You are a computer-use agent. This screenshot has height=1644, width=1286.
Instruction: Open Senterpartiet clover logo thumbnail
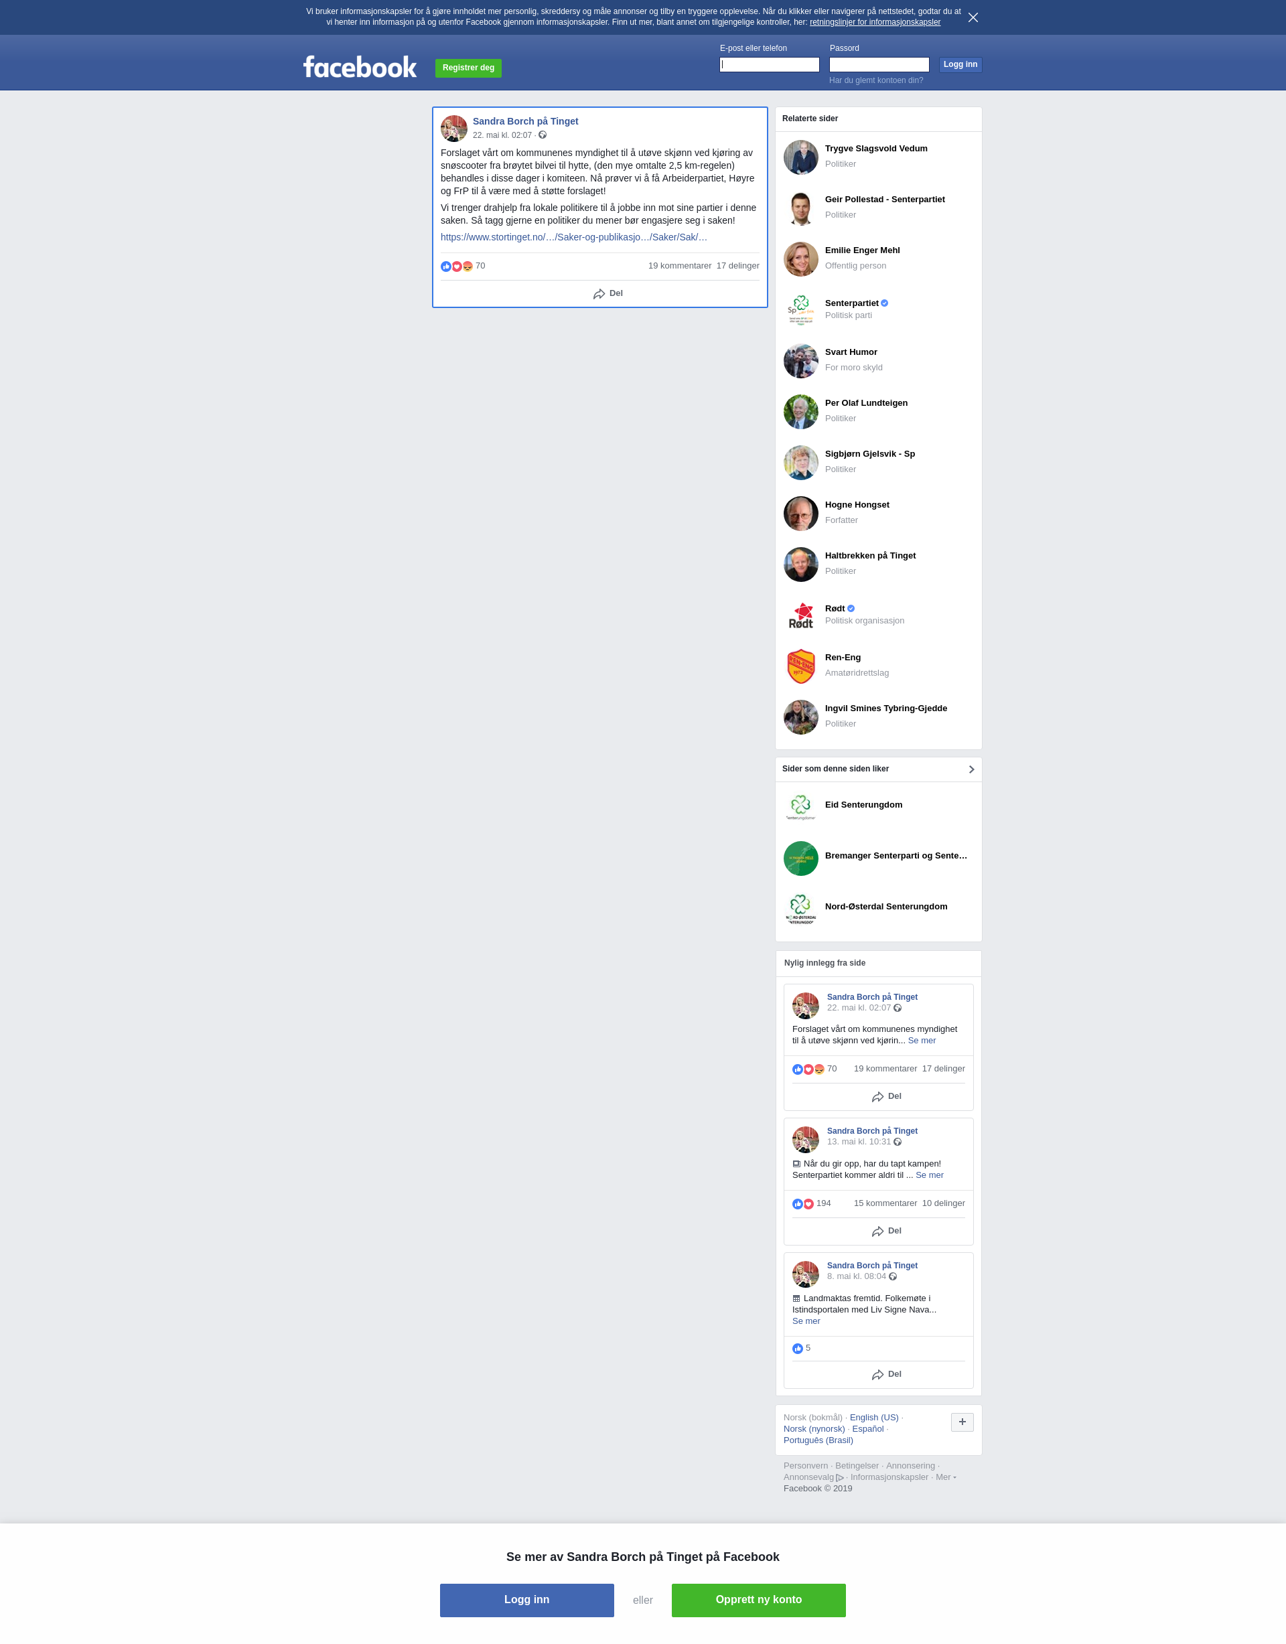coord(800,309)
